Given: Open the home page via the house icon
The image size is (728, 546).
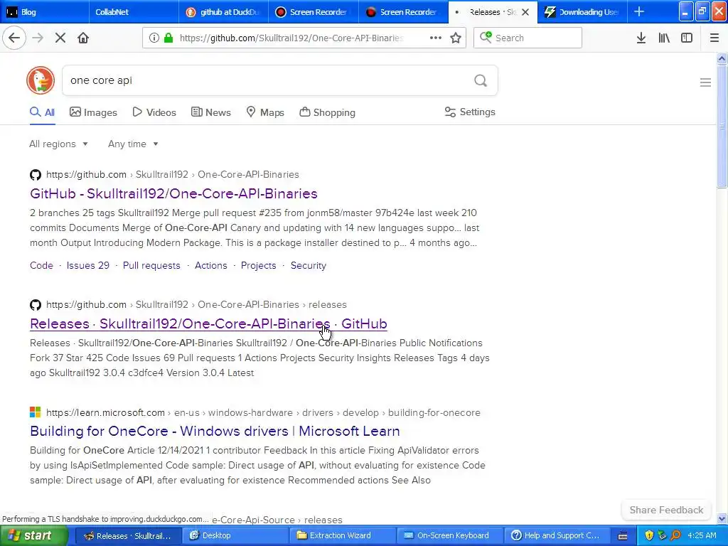Looking at the screenshot, I should [x=83, y=38].
